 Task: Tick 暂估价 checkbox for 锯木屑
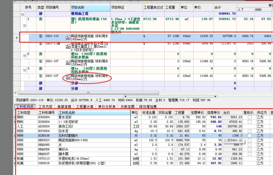coord(249,154)
